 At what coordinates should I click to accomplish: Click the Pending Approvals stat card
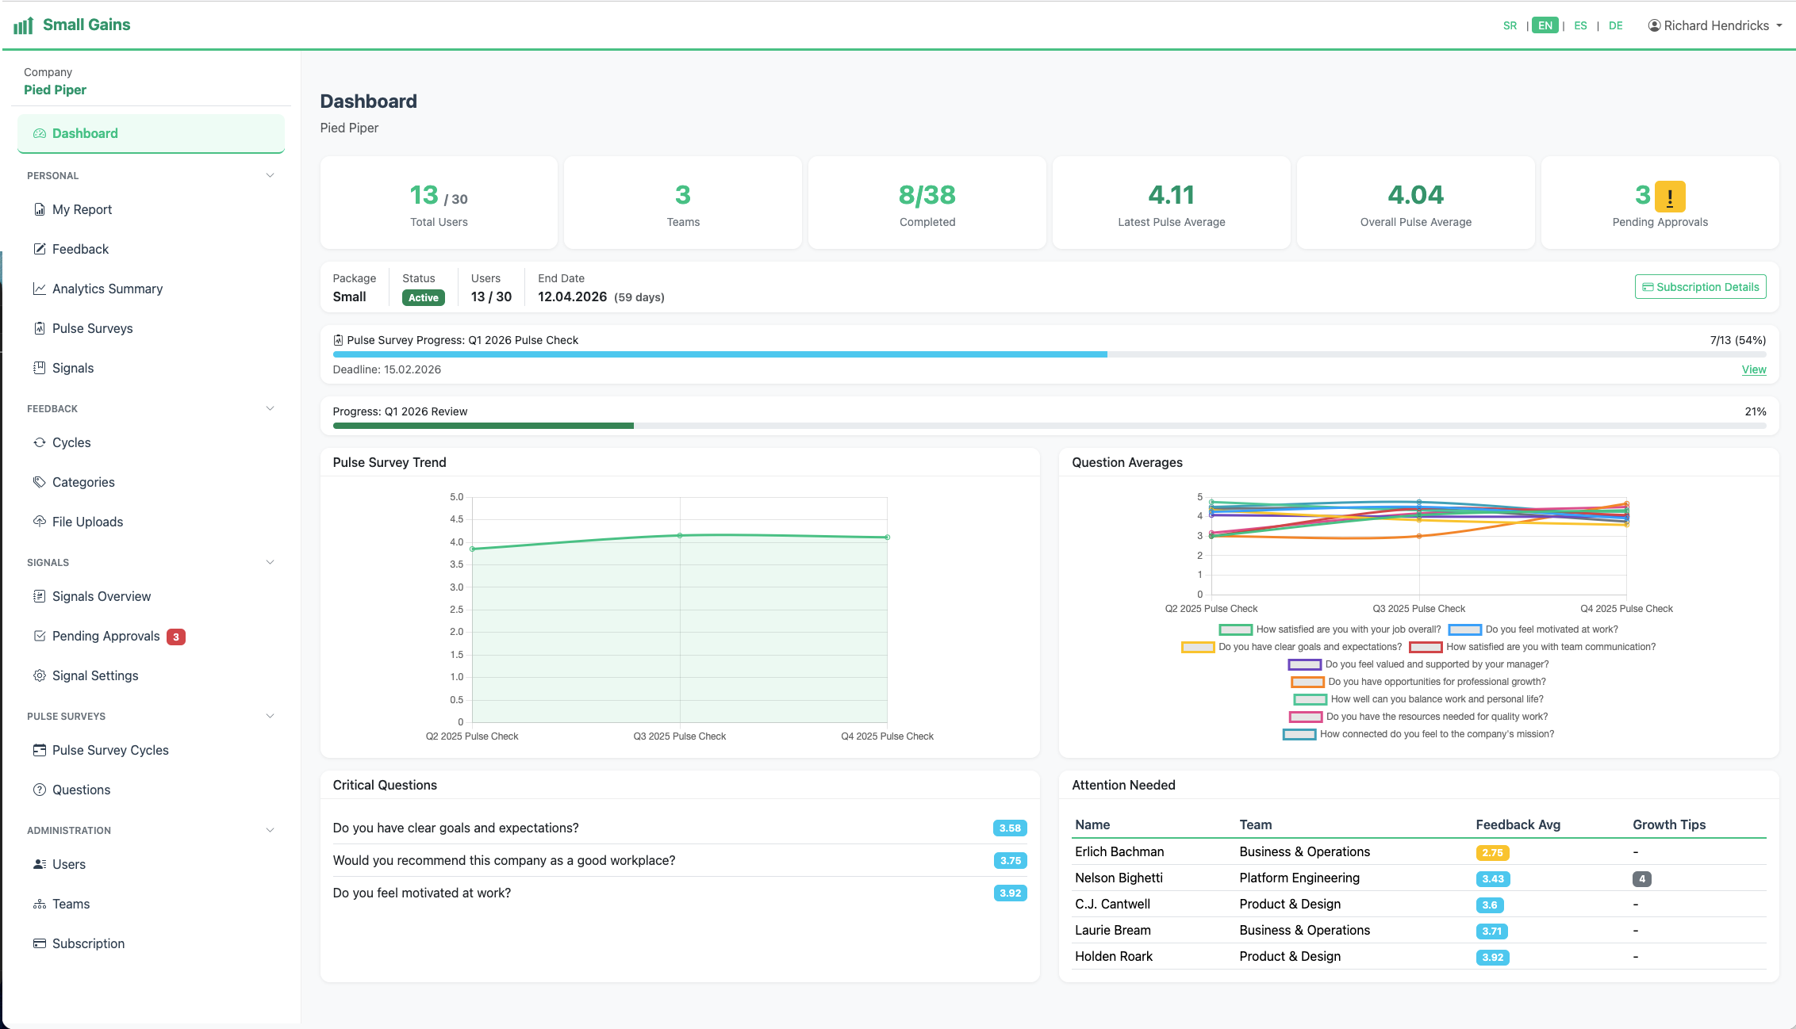(1660, 203)
